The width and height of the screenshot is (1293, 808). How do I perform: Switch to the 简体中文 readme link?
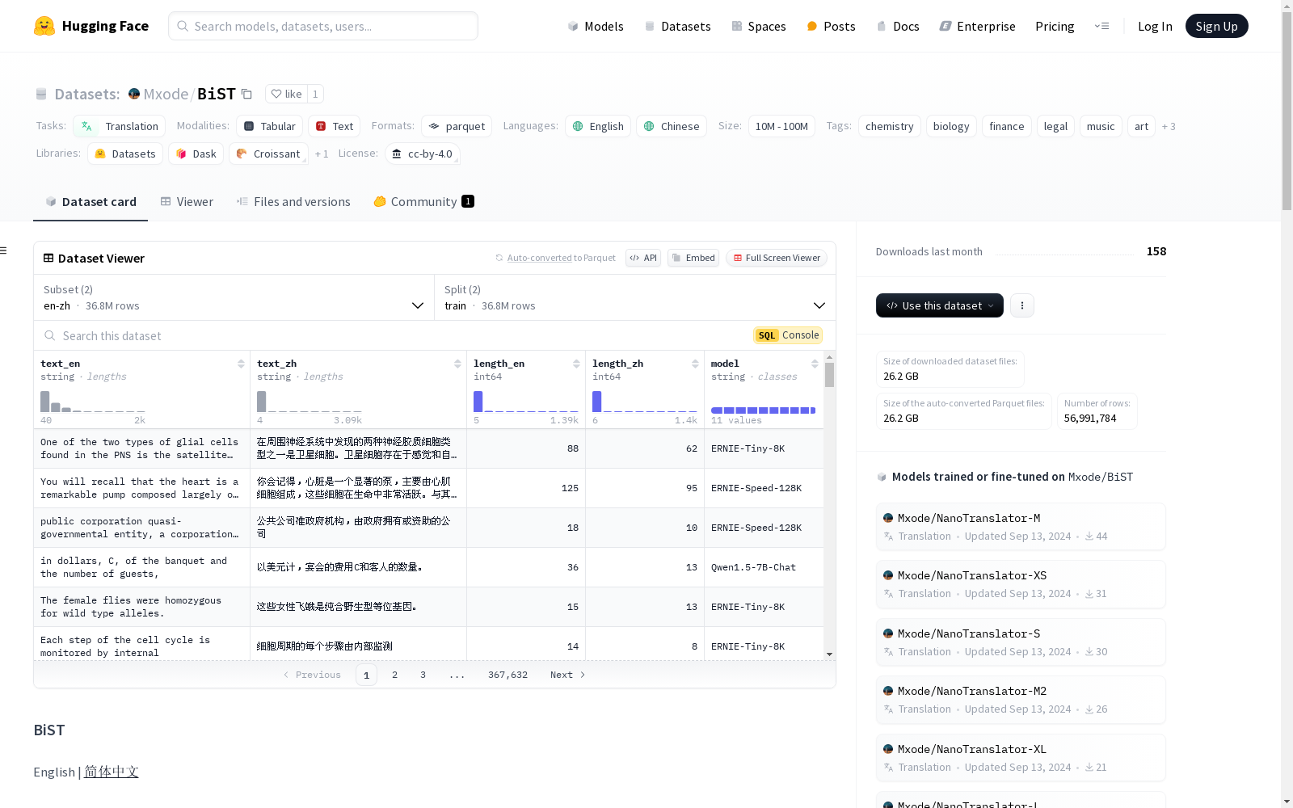(x=112, y=772)
